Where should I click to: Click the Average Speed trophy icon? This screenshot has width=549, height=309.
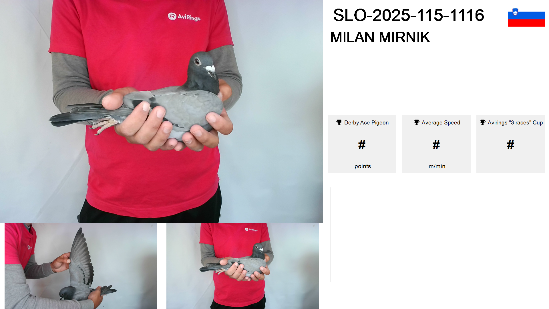417,122
